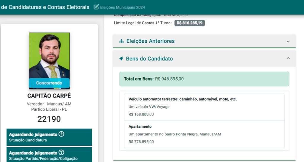Click the hierarchy icon beside Eleições Anteriores
Image resolution: width=304 pixels, height=162 pixels.
[x=121, y=41]
